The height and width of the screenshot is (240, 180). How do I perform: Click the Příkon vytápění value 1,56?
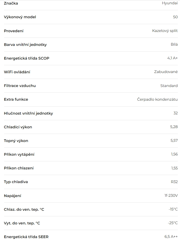coord(174,154)
